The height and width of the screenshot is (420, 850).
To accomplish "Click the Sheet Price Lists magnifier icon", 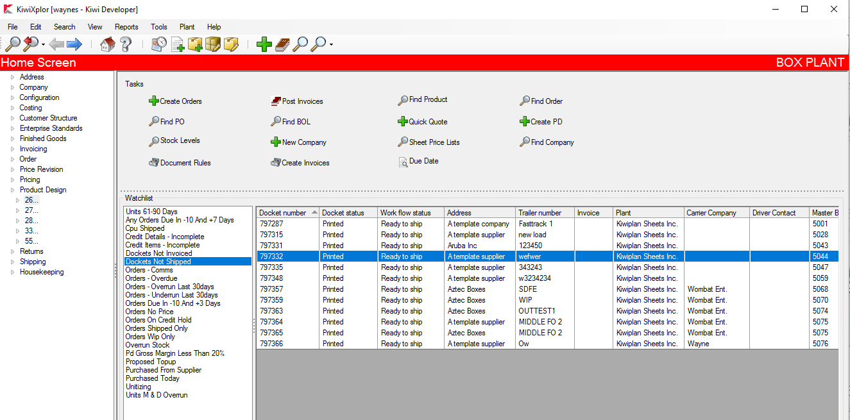I will [x=403, y=142].
